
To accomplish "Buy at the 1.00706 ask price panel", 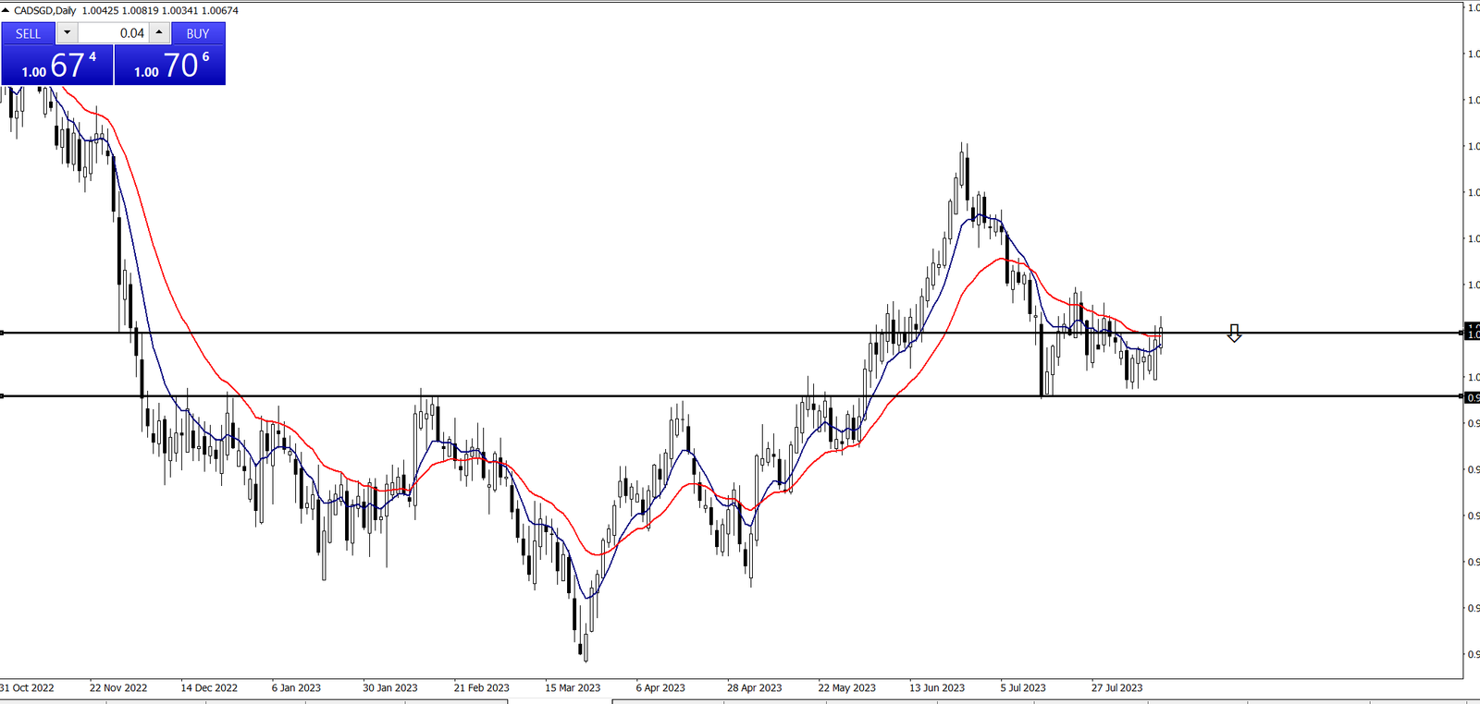I will 170,65.
